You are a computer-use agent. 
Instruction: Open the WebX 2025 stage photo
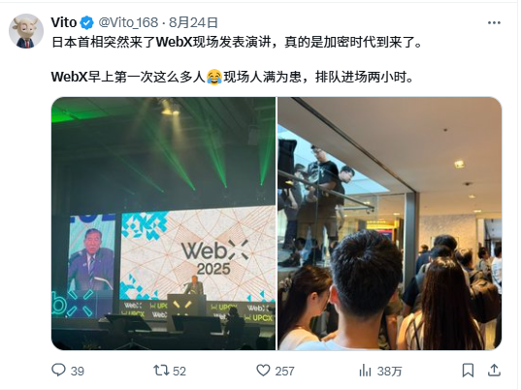point(163,223)
